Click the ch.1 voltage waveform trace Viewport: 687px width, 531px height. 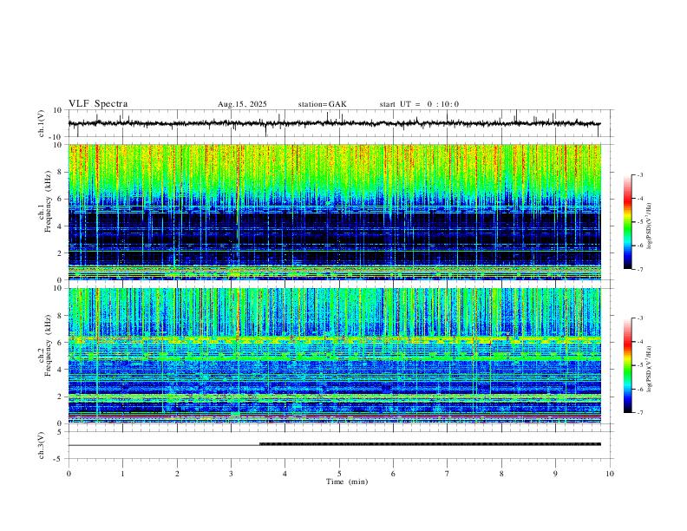point(334,123)
